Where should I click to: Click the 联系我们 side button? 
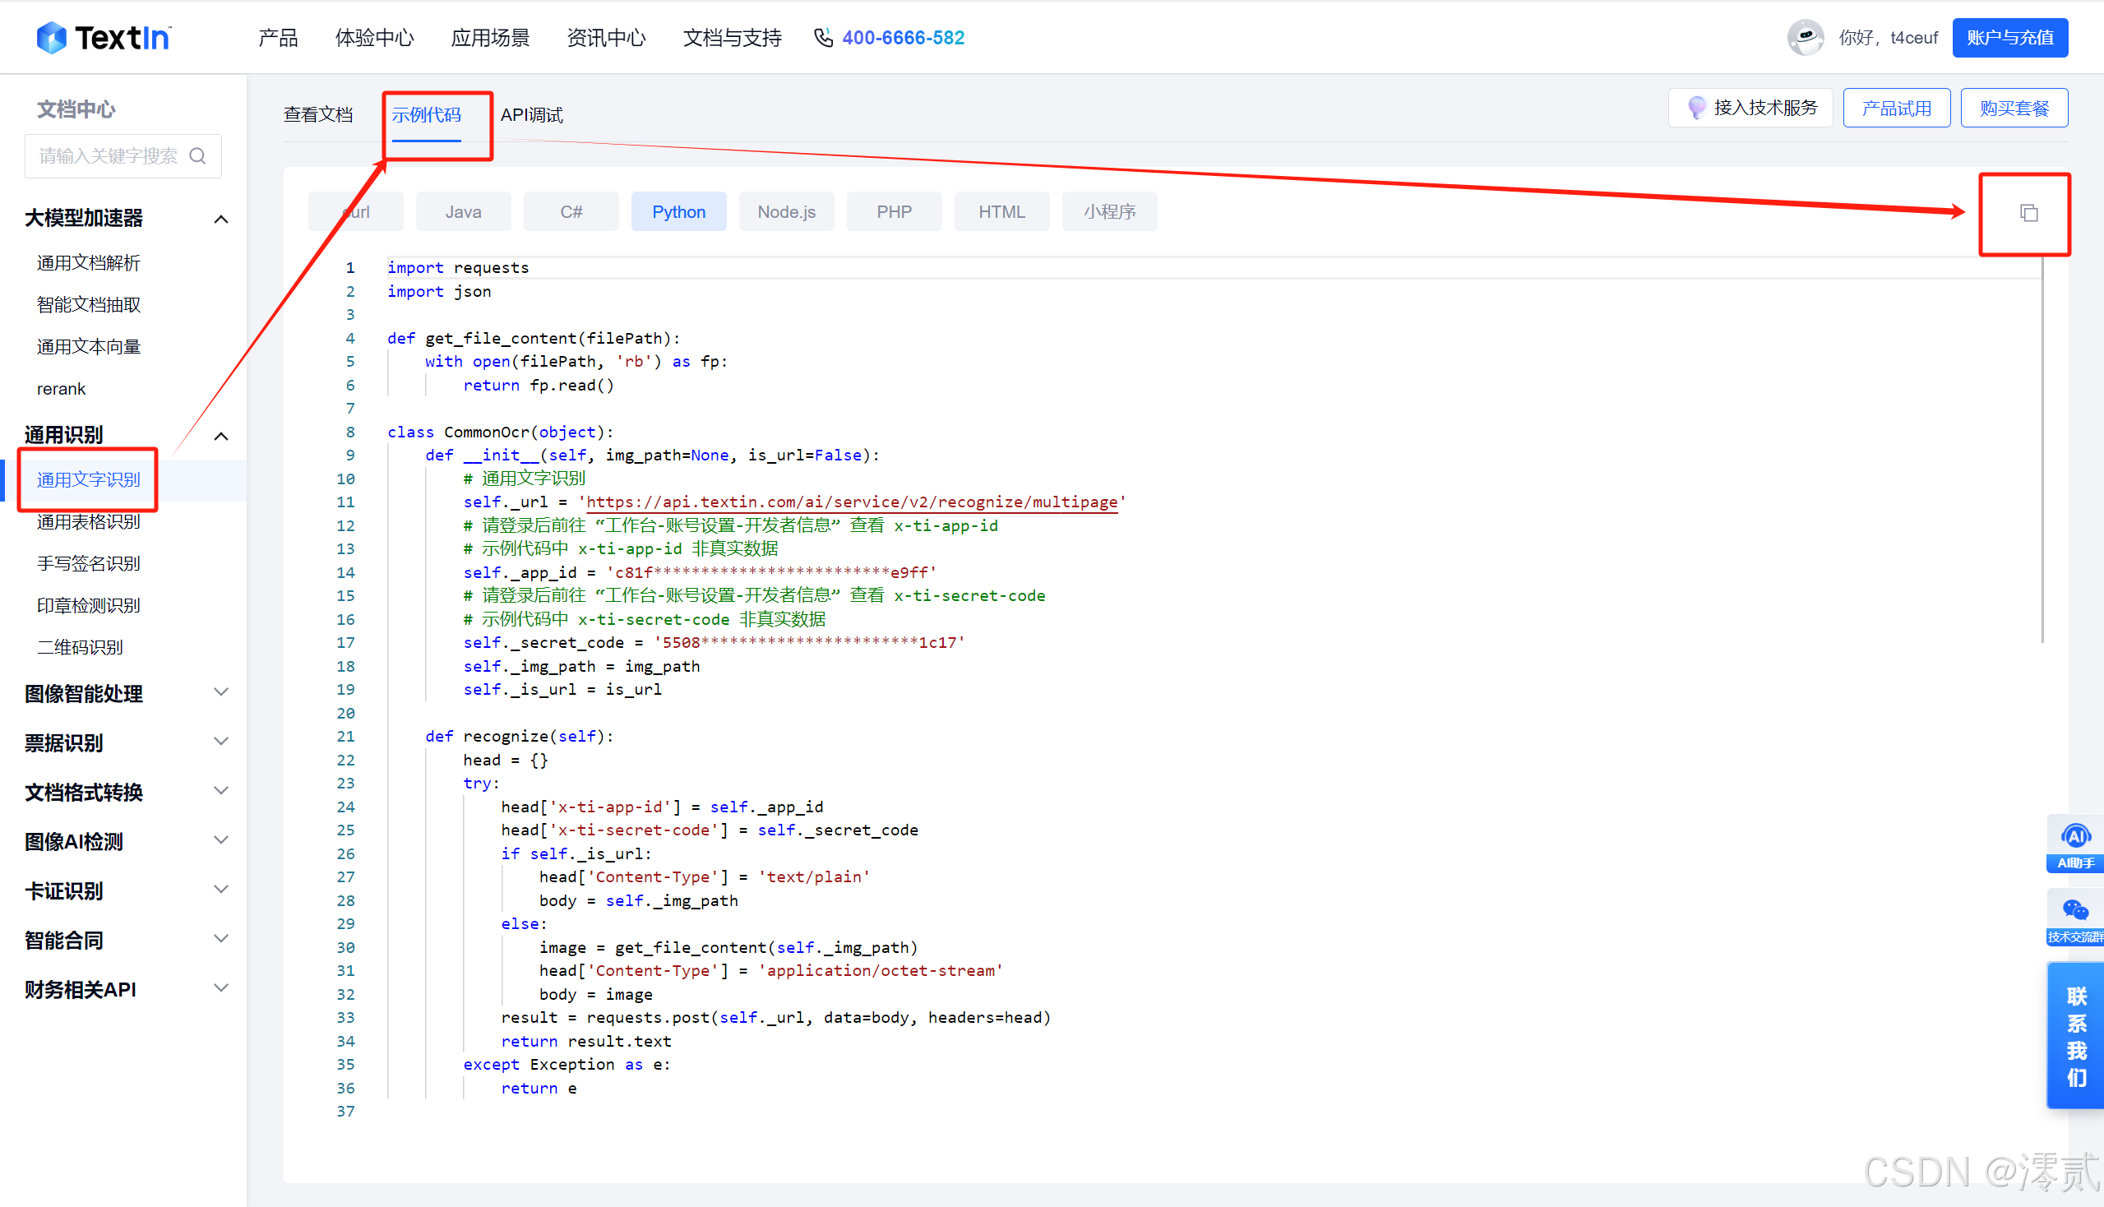tap(2075, 1035)
